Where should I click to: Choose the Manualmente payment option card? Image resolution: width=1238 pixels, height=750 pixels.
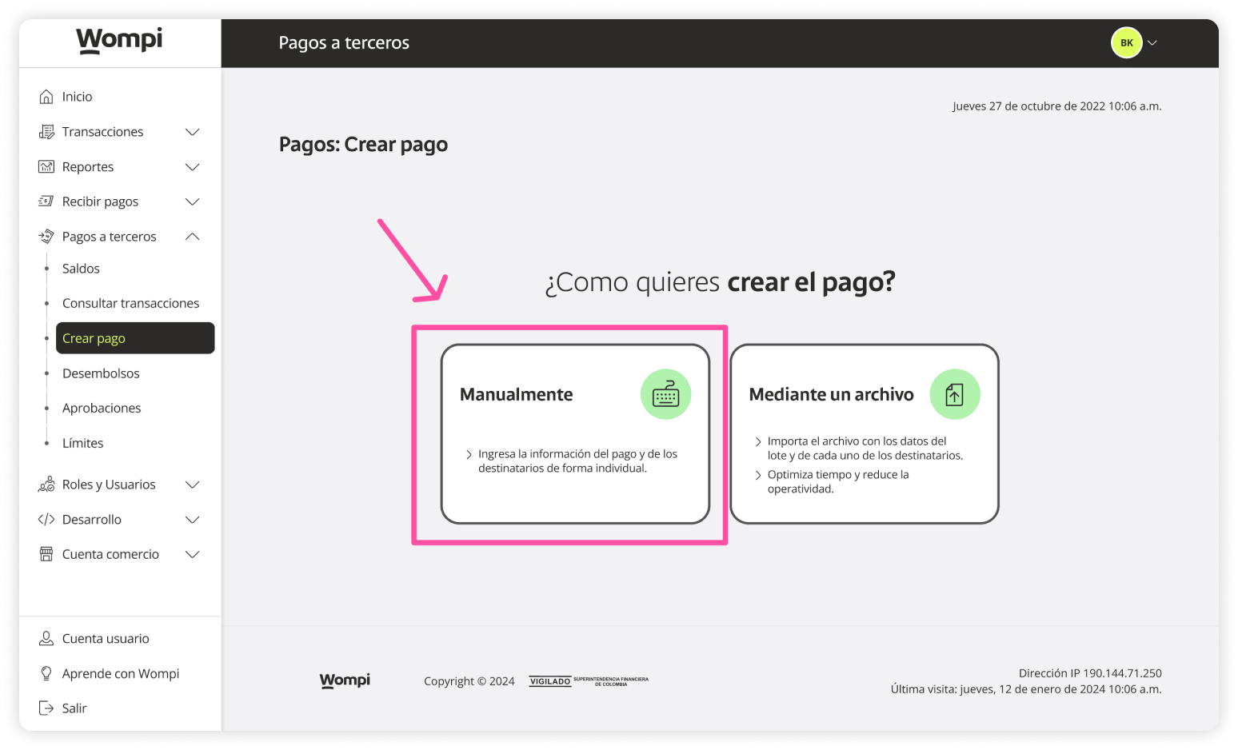pyautogui.click(x=575, y=434)
